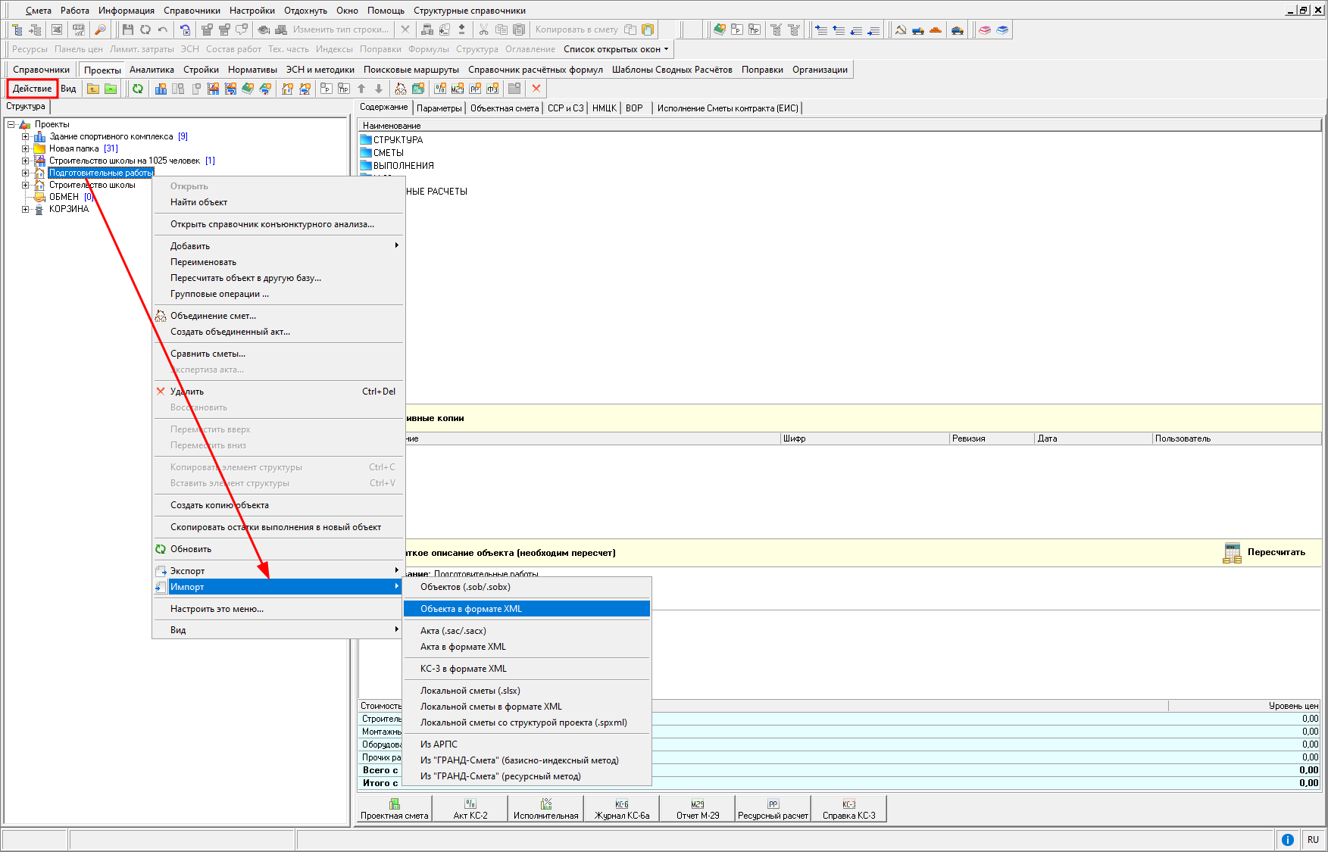Collapse the Проекты root tree node
Image resolution: width=1328 pixels, height=852 pixels.
[11, 125]
